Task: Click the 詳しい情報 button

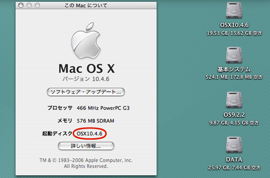Action: (x=86, y=146)
